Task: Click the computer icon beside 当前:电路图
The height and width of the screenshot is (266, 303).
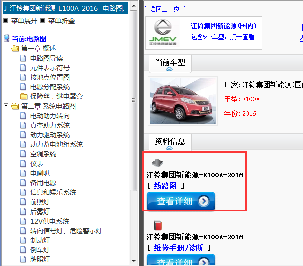Action: pos(7,38)
